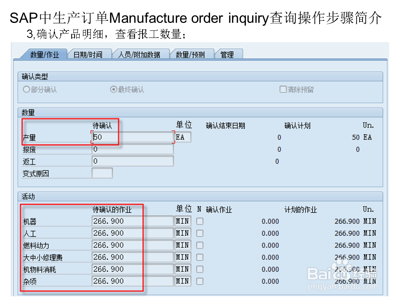Click the 计划的作业 column label
The image size is (400, 300).
[x=300, y=210]
